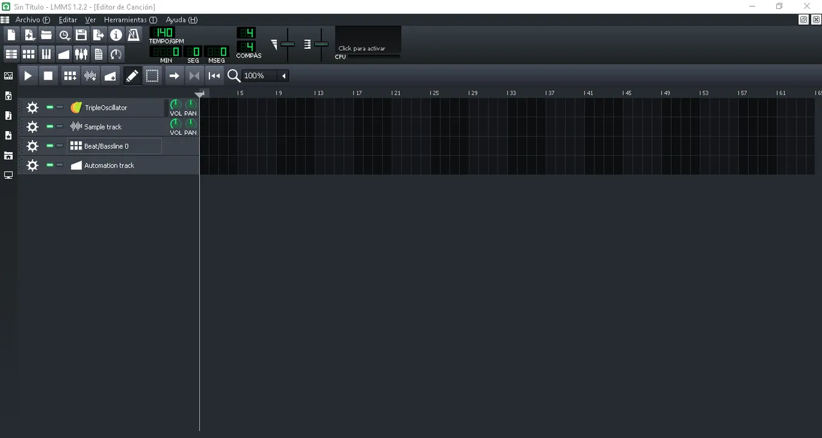Save the current project
The height and width of the screenshot is (438, 822).
(81, 35)
